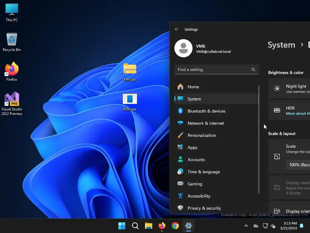Screen dimensions: 310x233
Task: Follow the More about HDR link
Action: click(298, 113)
